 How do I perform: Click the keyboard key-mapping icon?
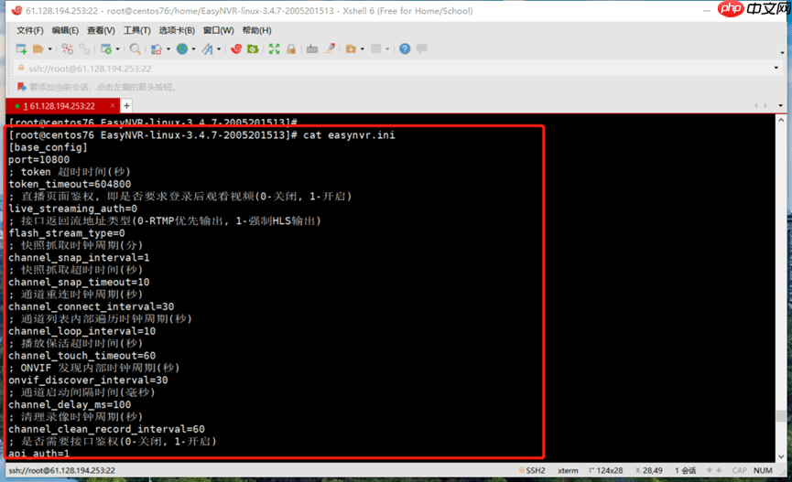pos(312,49)
